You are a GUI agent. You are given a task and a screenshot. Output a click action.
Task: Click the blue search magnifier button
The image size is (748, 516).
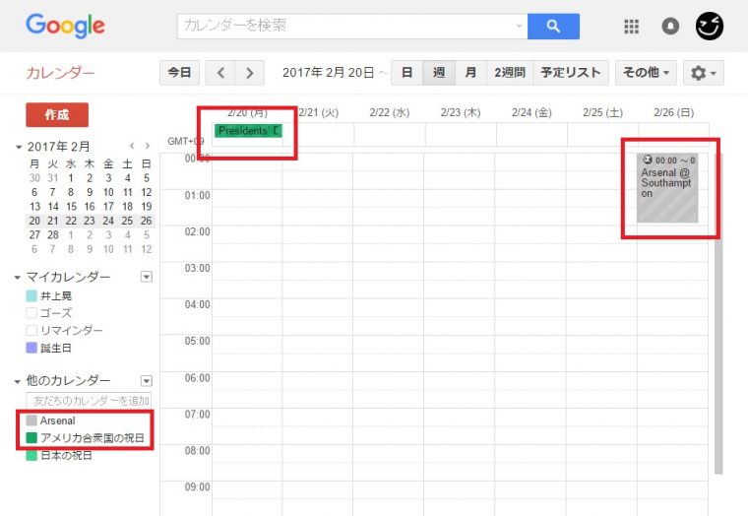(553, 27)
